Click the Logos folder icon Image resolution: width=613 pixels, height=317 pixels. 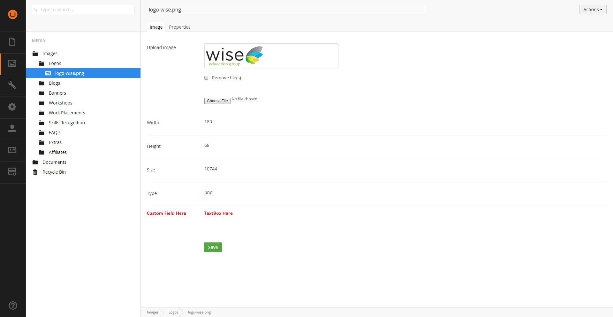pyautogui.click(x=42, y=63)
